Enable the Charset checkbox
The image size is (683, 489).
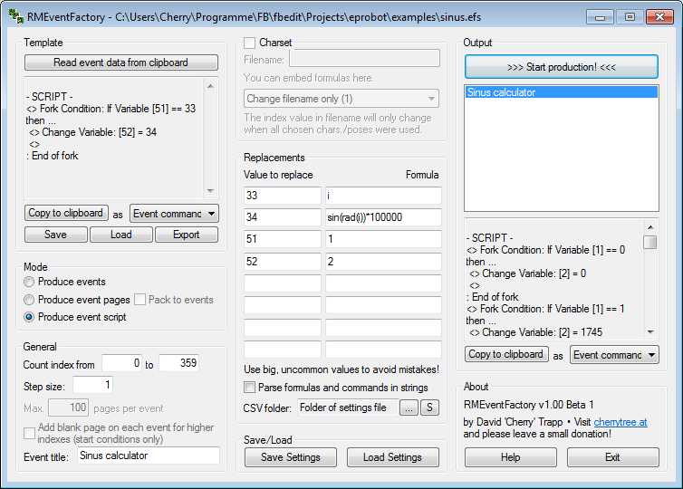(x=250, y=43)
